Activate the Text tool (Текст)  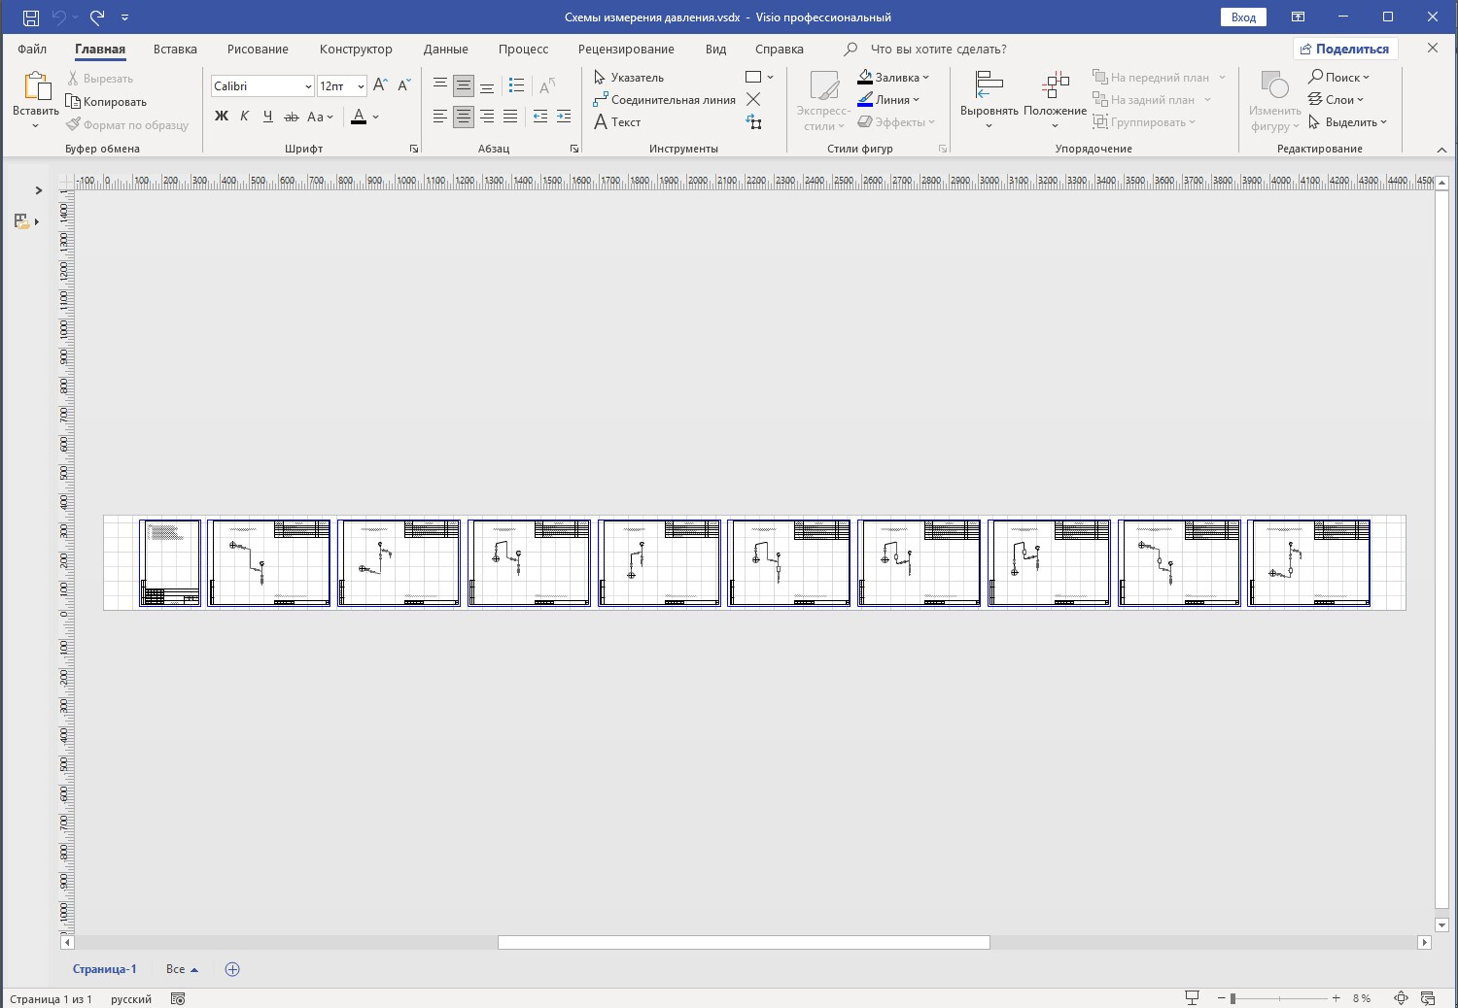tap(617, 122)
